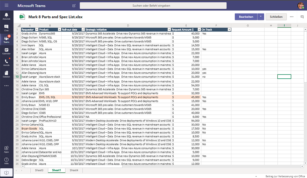Select Bryan Goode cell in row 26
Viewport: 307px width, 178px height.
(30, 128)
